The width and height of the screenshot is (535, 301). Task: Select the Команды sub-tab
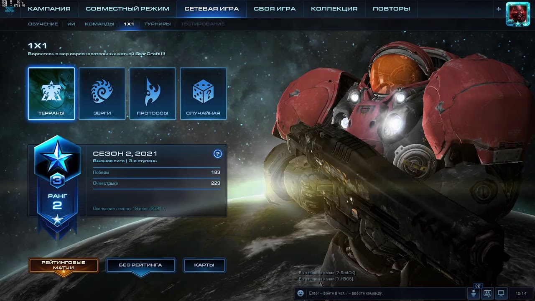tap(99, 24)
